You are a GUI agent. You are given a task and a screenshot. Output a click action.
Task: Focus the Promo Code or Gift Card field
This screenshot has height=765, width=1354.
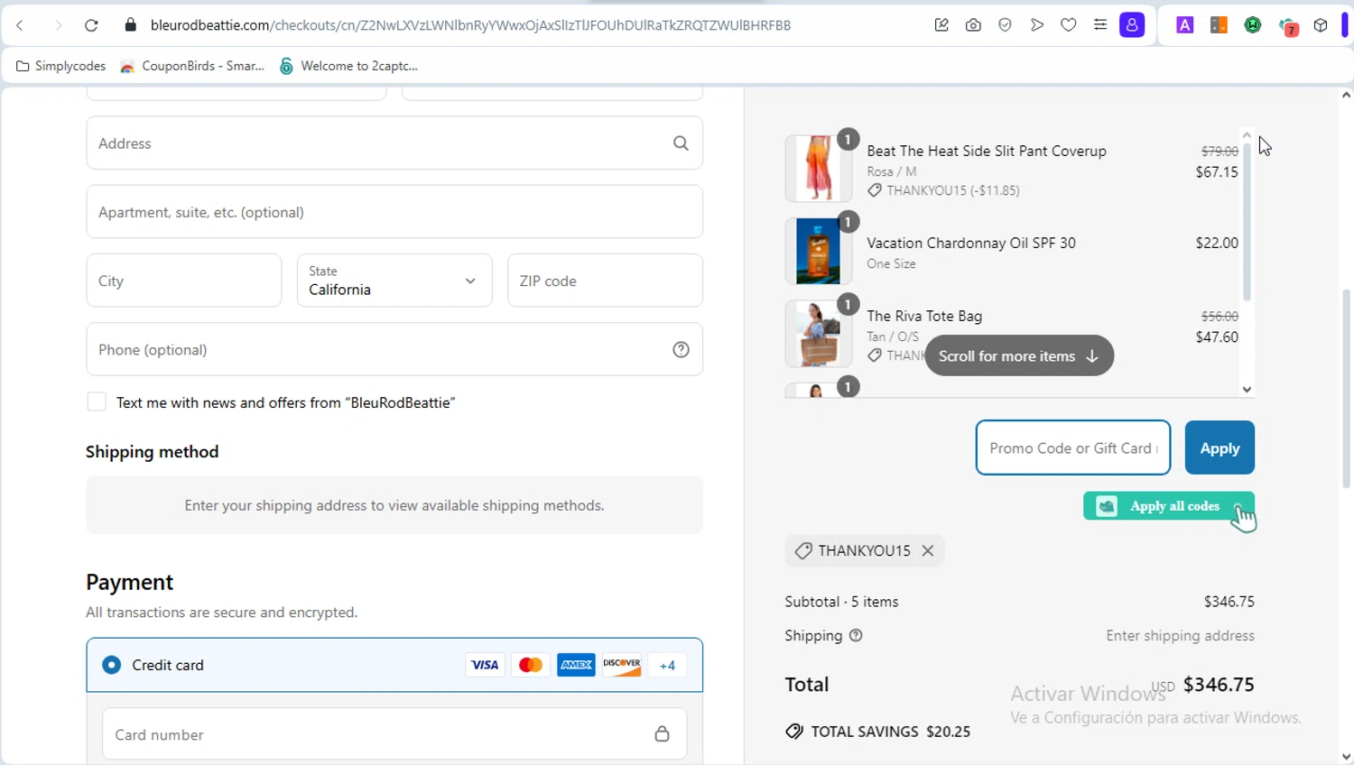tap(1073, 447)
